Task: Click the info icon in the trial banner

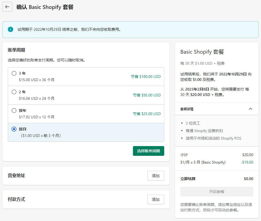Action: coord(11,29)
